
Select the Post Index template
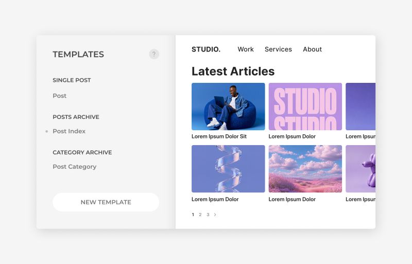pos(69,131)
